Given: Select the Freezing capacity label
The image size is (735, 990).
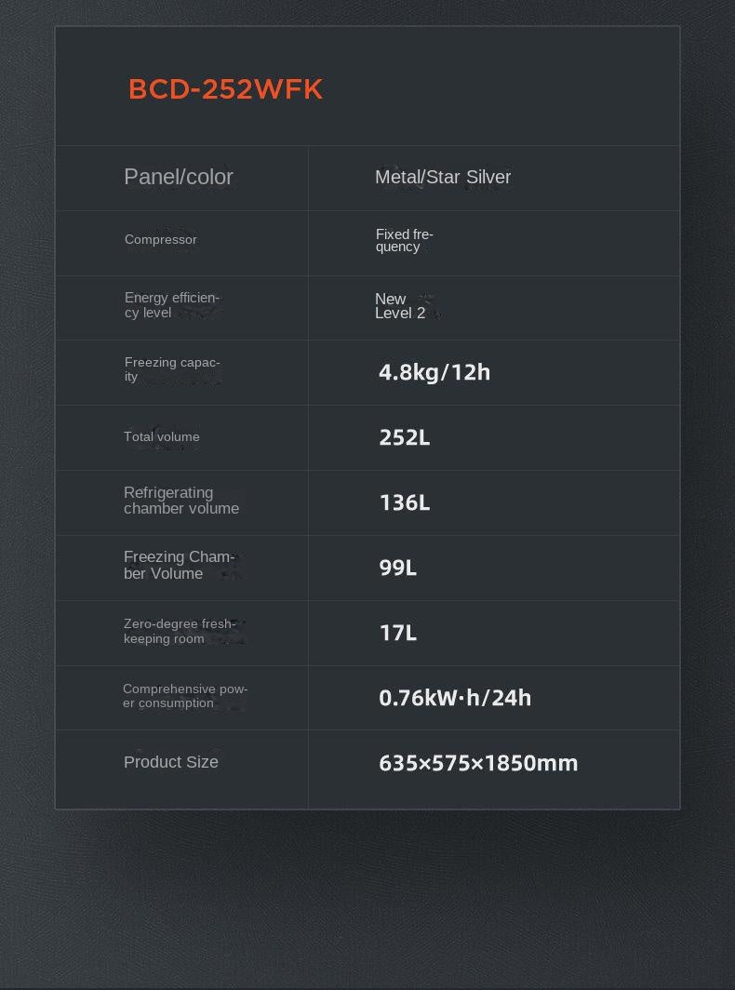Looking at the screenshot, I should pos(172,369).
